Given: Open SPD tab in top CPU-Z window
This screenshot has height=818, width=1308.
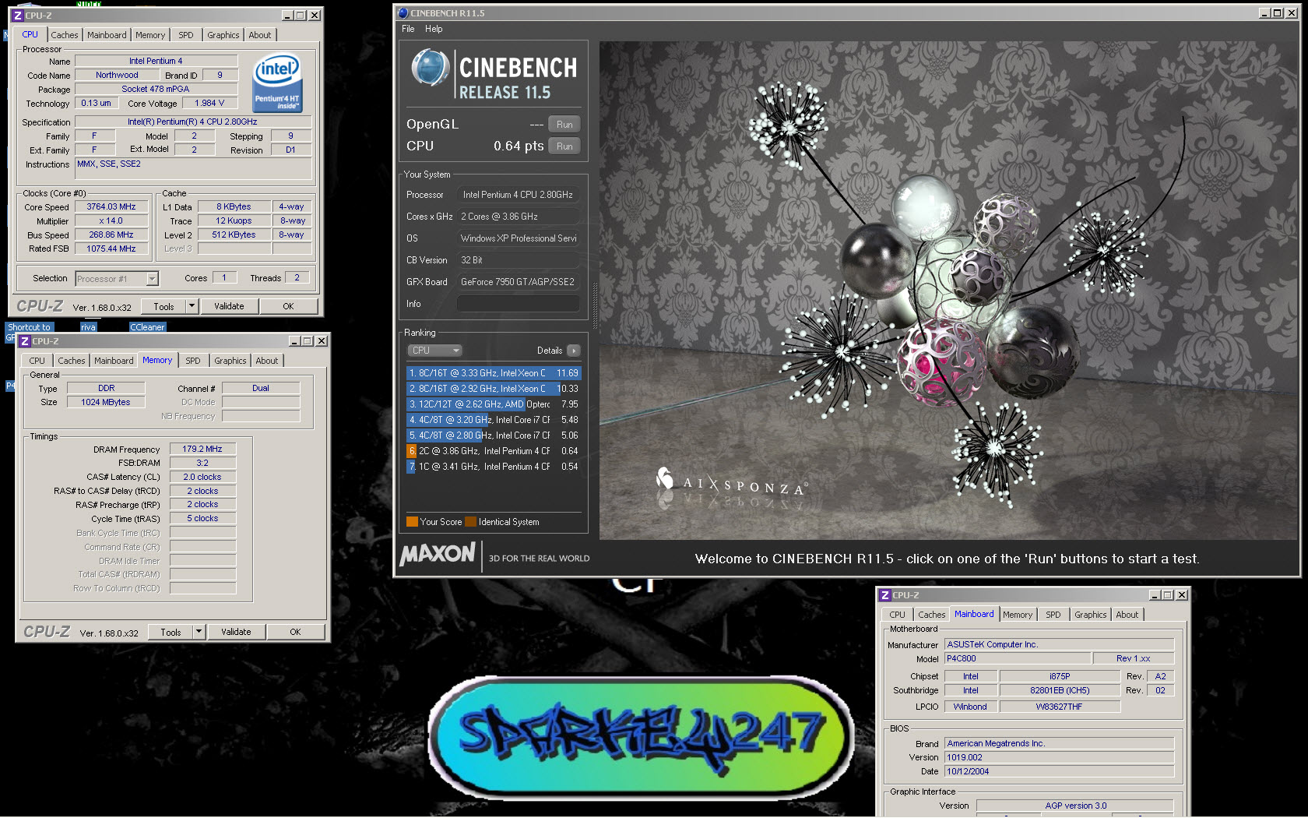Looking at the screenshot, I should click(185, 35).
